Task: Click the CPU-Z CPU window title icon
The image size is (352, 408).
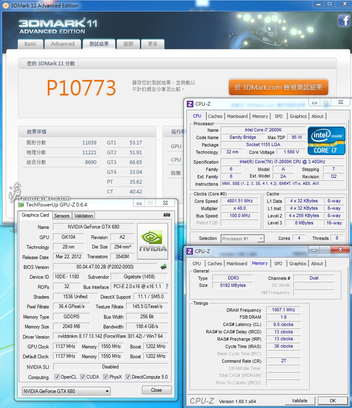Action: (x=190, y=104)
